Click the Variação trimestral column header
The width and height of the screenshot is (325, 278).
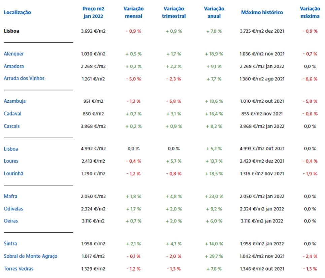click(174, 12)
